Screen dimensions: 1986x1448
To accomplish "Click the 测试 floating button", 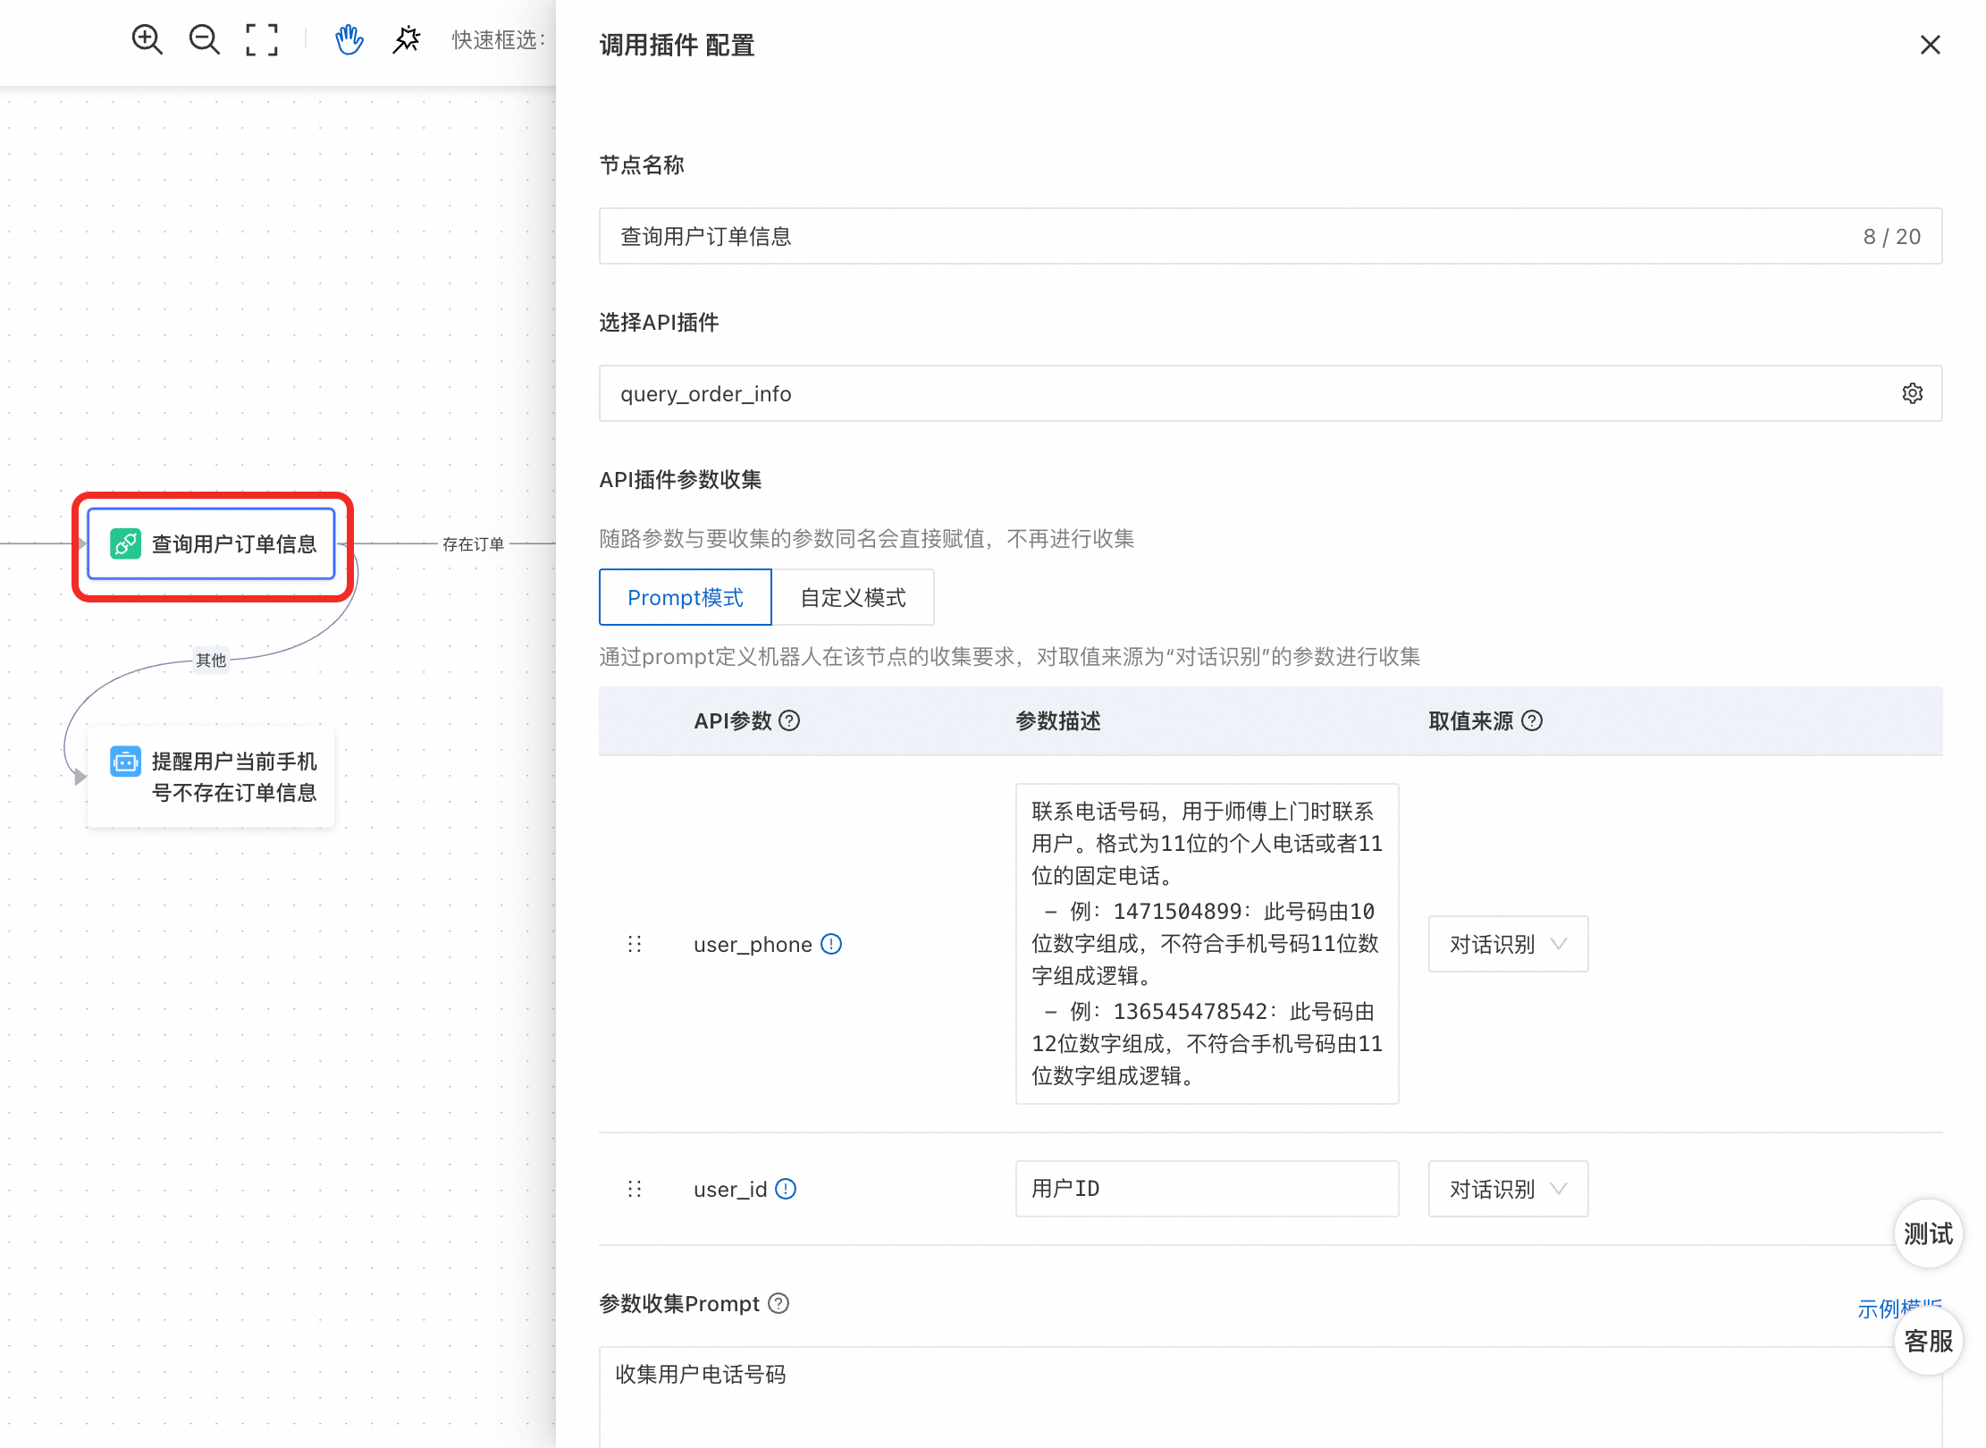I will point(1928,1233).
